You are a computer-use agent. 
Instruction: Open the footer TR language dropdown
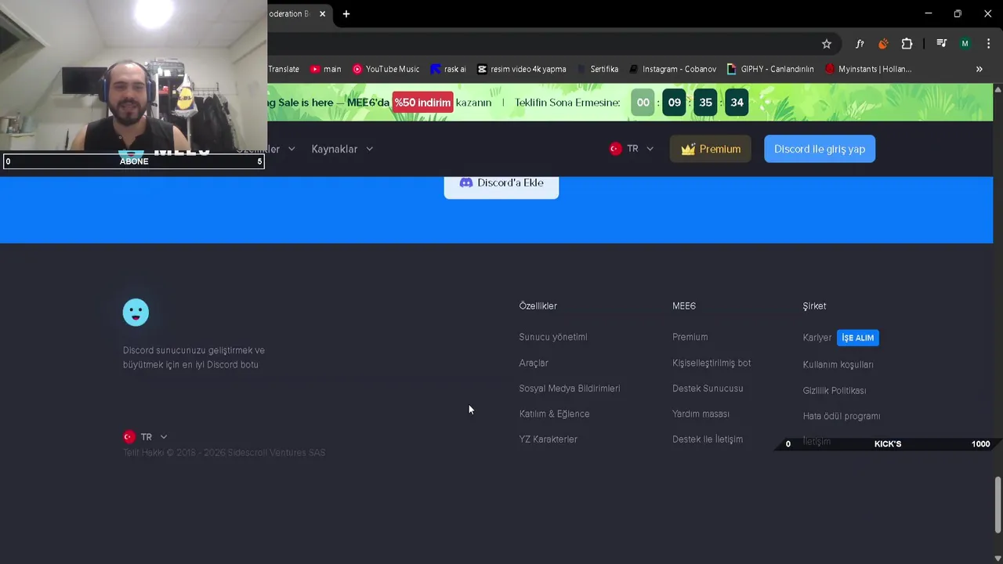point(146,437)
